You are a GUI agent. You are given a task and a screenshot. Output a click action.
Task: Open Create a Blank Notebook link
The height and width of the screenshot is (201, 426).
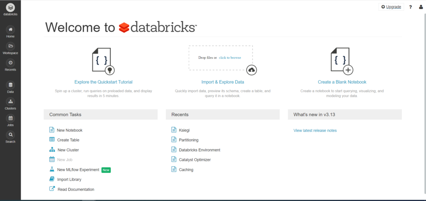[342, 82]
